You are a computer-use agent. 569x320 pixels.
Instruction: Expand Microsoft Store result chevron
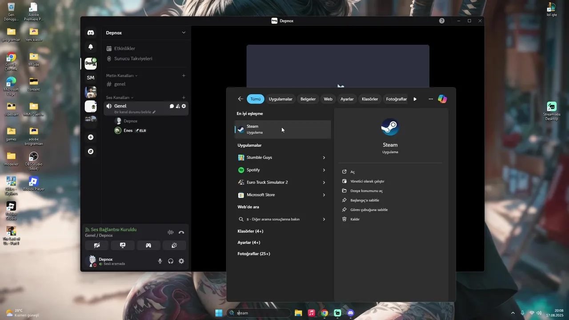(x=324, y=195)
